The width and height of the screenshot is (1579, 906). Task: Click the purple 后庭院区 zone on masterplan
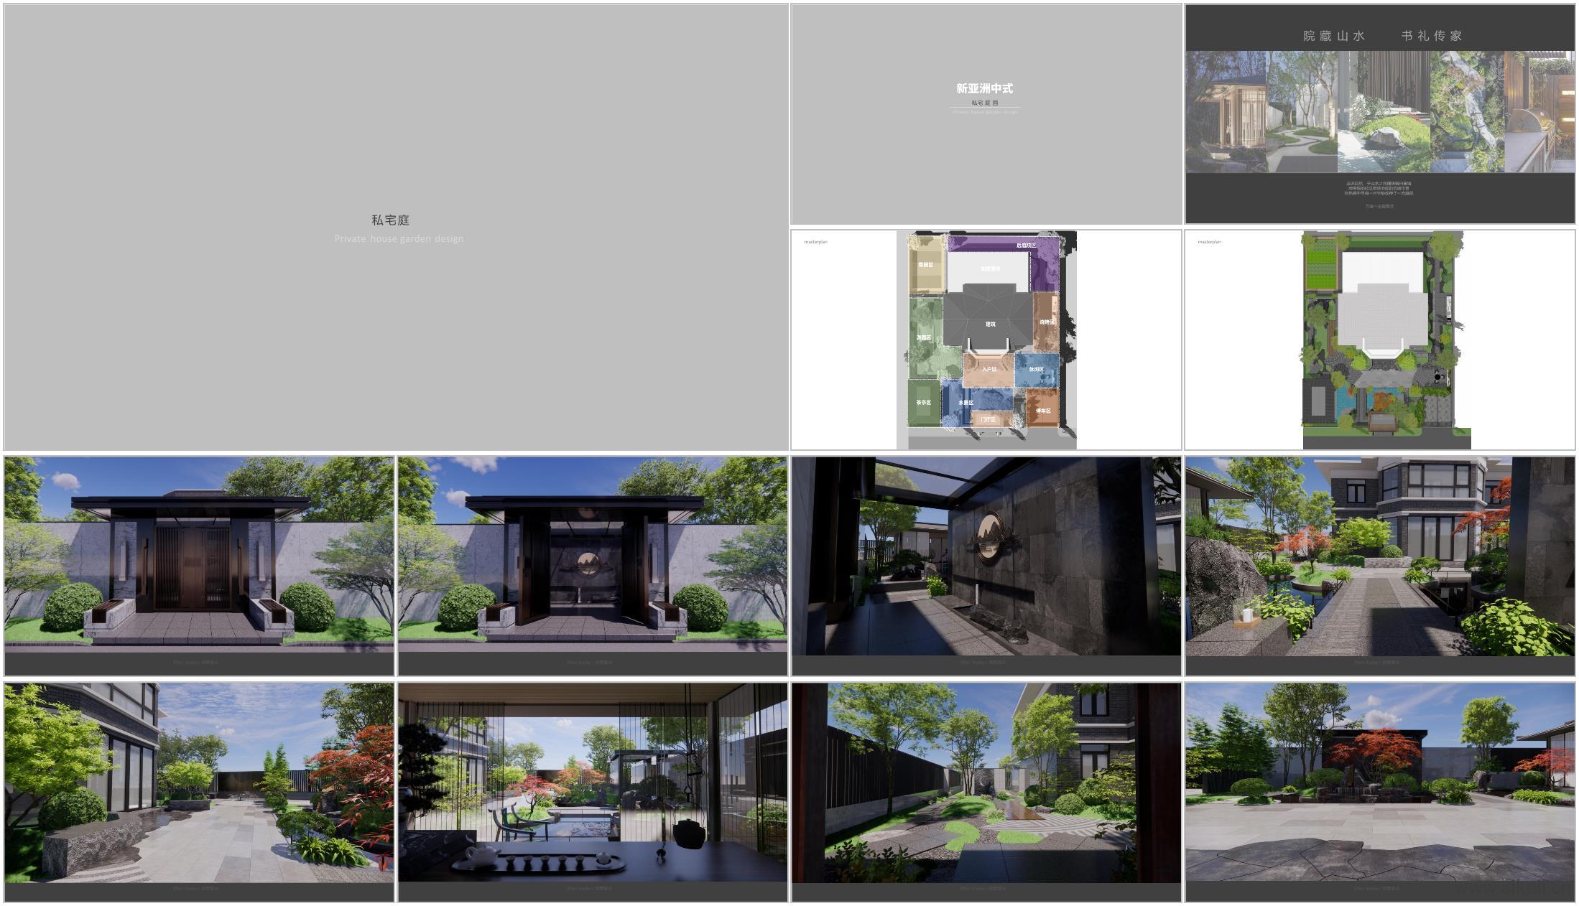1026,246
